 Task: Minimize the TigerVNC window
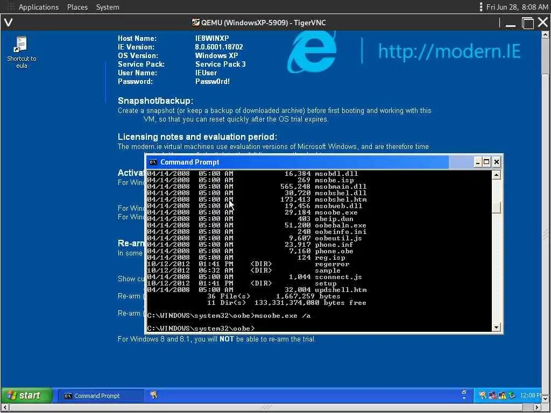tap(510, 23)
